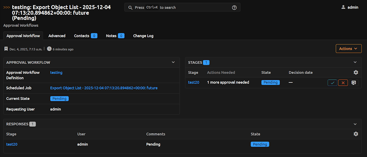Switch to the Advanced tab
Image resolution: width=367 pixels, height=157 pixels.
pyautogui.click(x=57, y=36)
